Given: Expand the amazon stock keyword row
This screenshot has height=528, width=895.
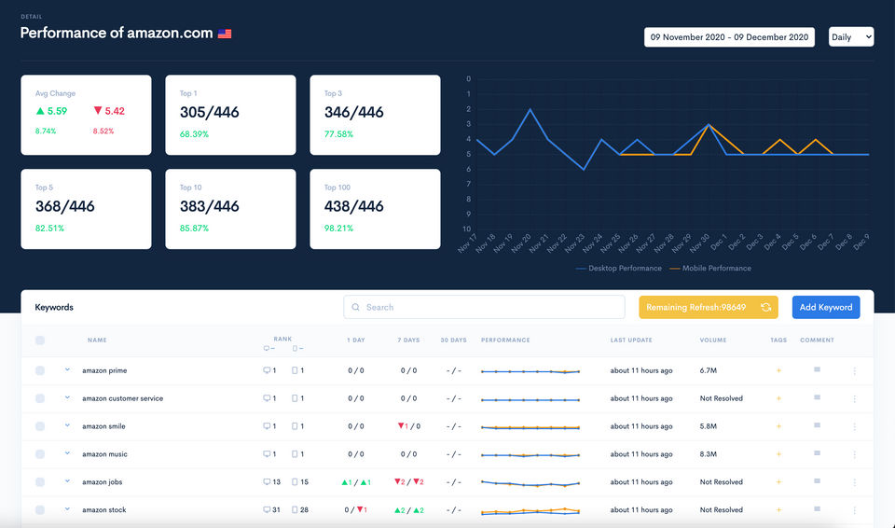Looking at the screenshot, I should (x=67, y=509).
